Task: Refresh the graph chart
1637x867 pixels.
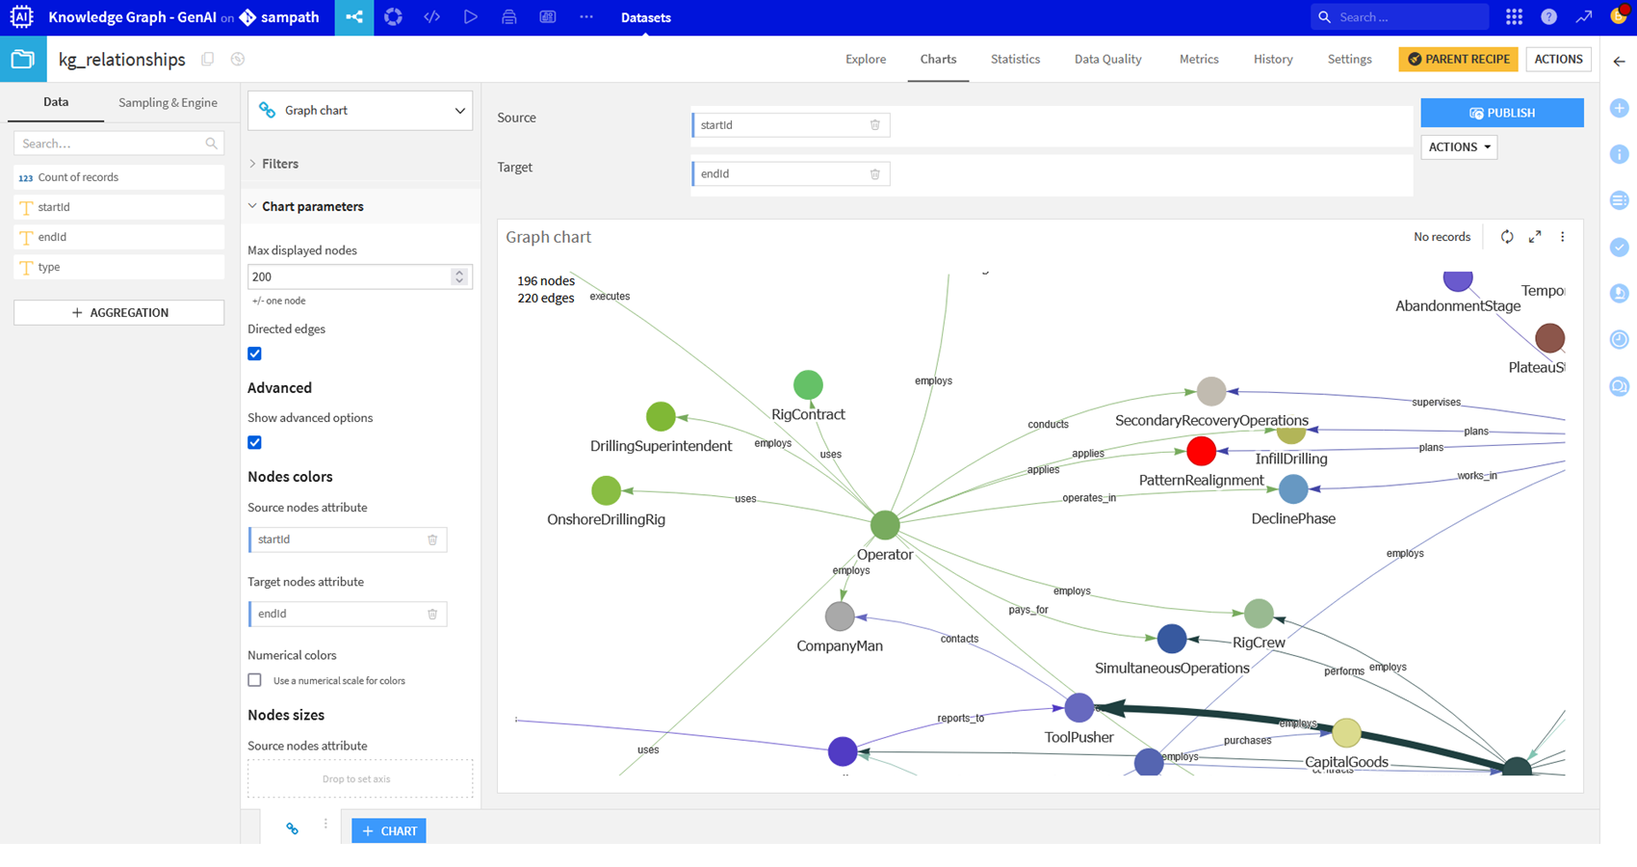Action: point(1507,237)
